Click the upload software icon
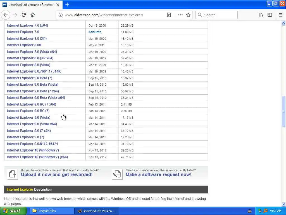The width and height of the screenshot is (286, 215). click(13, 174)
